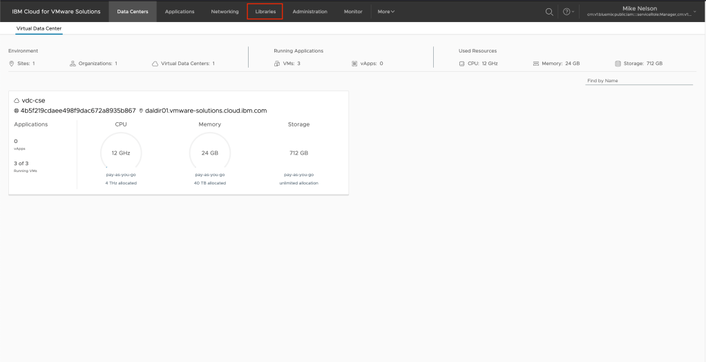706x362 pixels.
Task: Click the search magnifier icon
Action: click(549, 12)
